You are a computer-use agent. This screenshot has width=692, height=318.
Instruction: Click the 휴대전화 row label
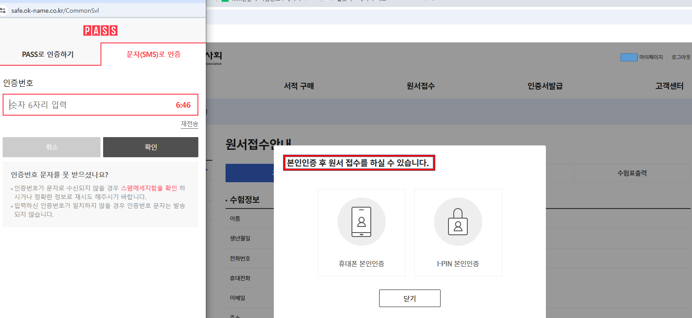(x=240, y=278)
